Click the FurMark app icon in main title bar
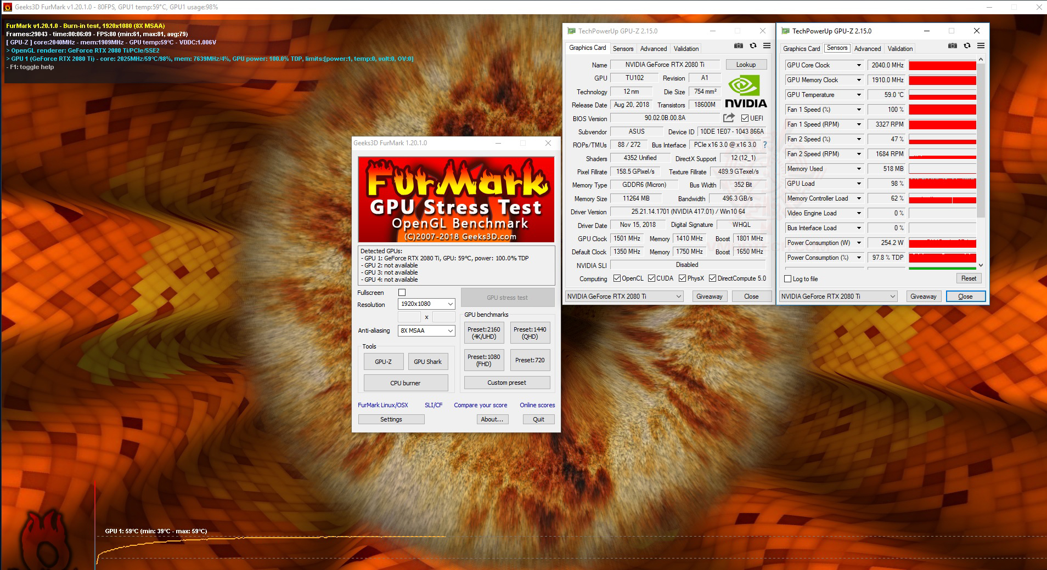1047x570 pixels. [x=7, y=7]
